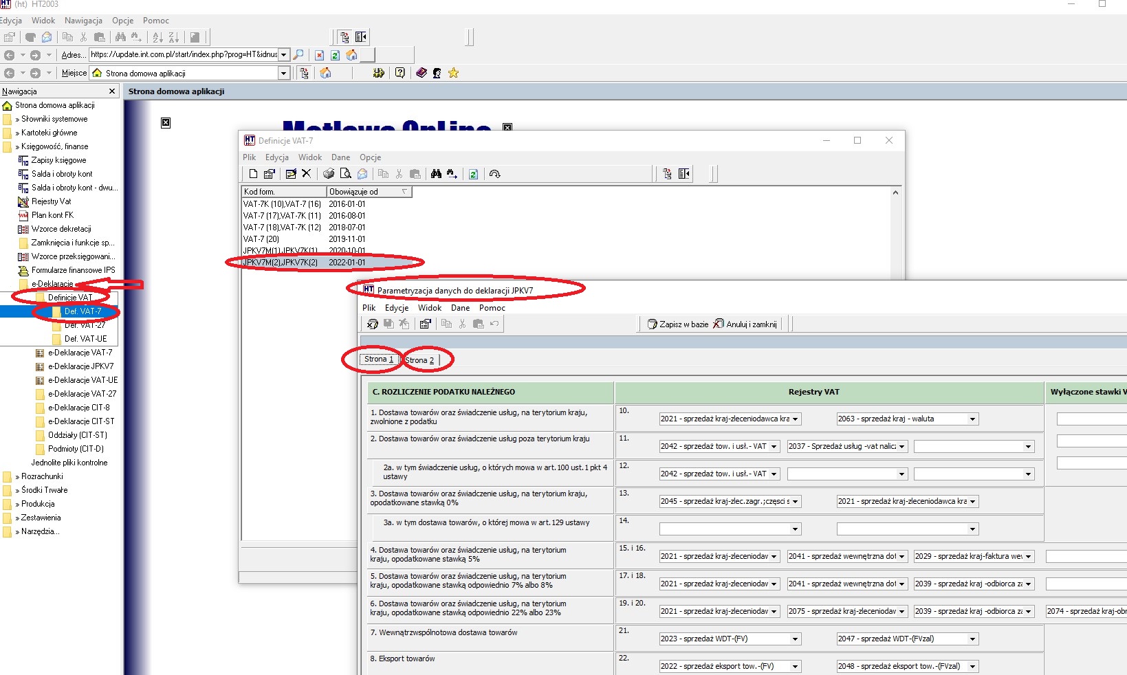Click the navigation tree icon in top toolbar
Screen dimensions: 1127x675
pyautogui.click(x=344, y=37)
